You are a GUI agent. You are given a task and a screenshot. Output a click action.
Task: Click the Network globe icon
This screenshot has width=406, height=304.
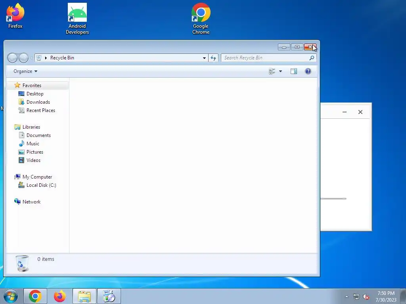tap(17, 201)
